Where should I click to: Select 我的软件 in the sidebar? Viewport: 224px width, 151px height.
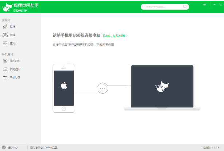click(x=15, y=61)
